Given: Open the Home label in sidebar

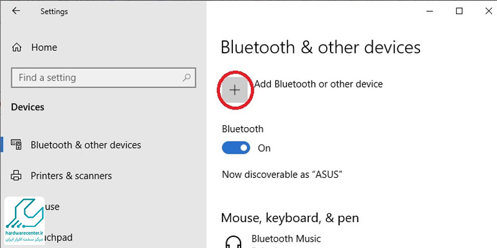Looking at the screenshot, I should pyautogui.click(x=44, y=48).
